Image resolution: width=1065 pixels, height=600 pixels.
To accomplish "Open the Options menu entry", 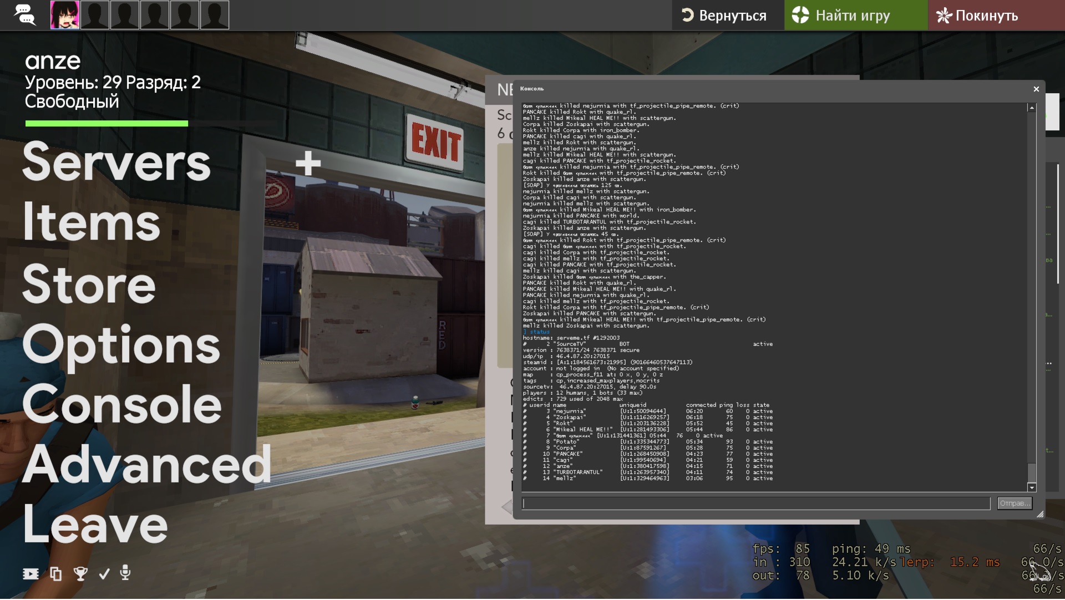I will 121,345.
